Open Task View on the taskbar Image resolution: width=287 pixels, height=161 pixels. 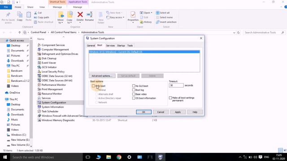(x=88, y=157)
